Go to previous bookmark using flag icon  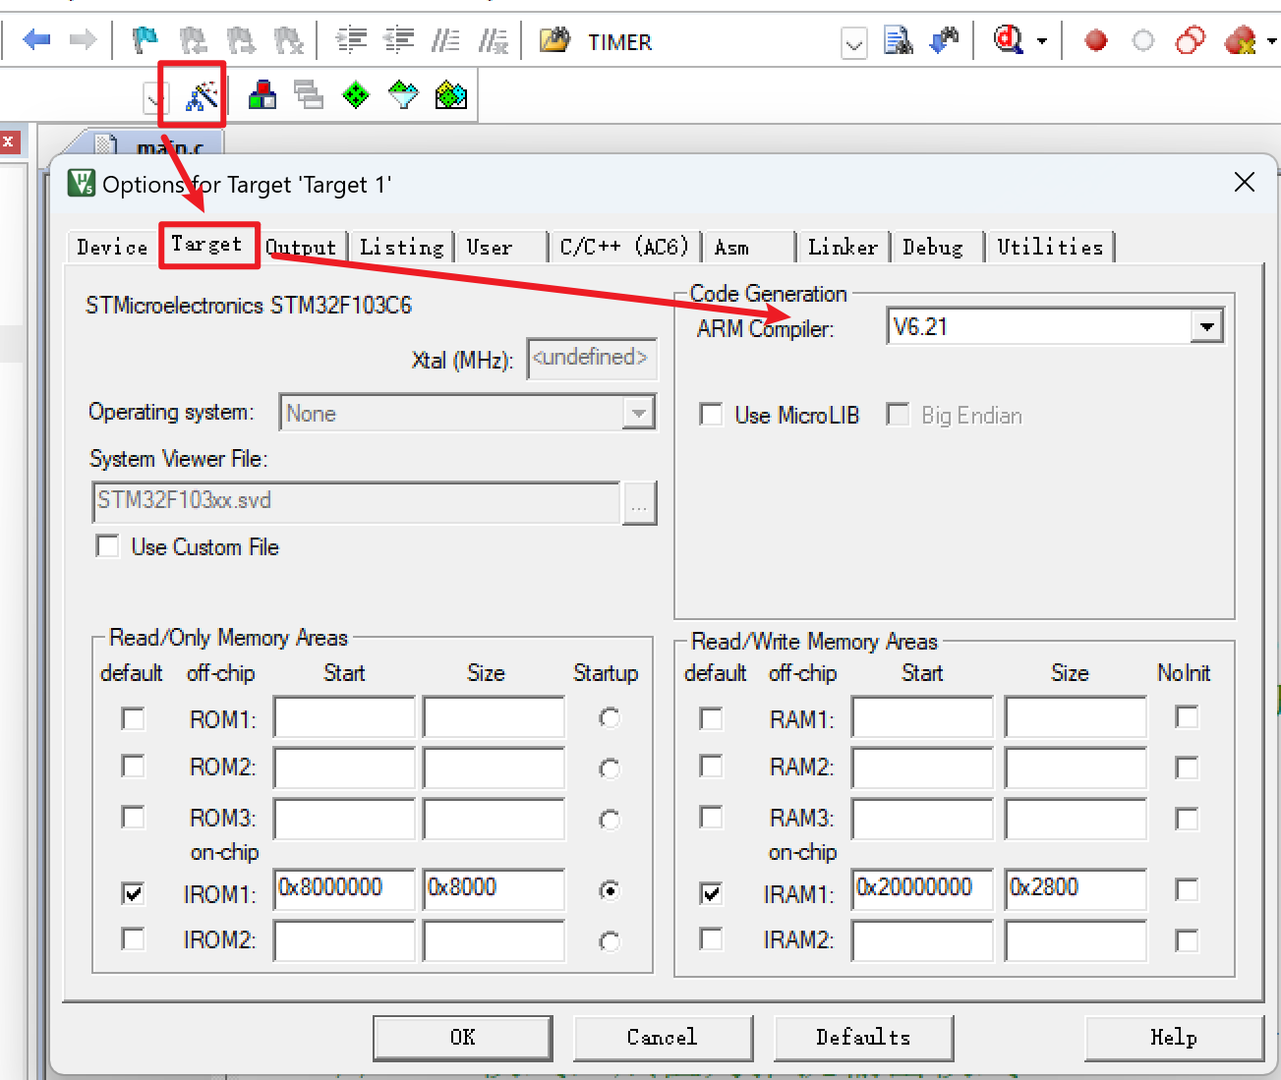click(193, 40)
